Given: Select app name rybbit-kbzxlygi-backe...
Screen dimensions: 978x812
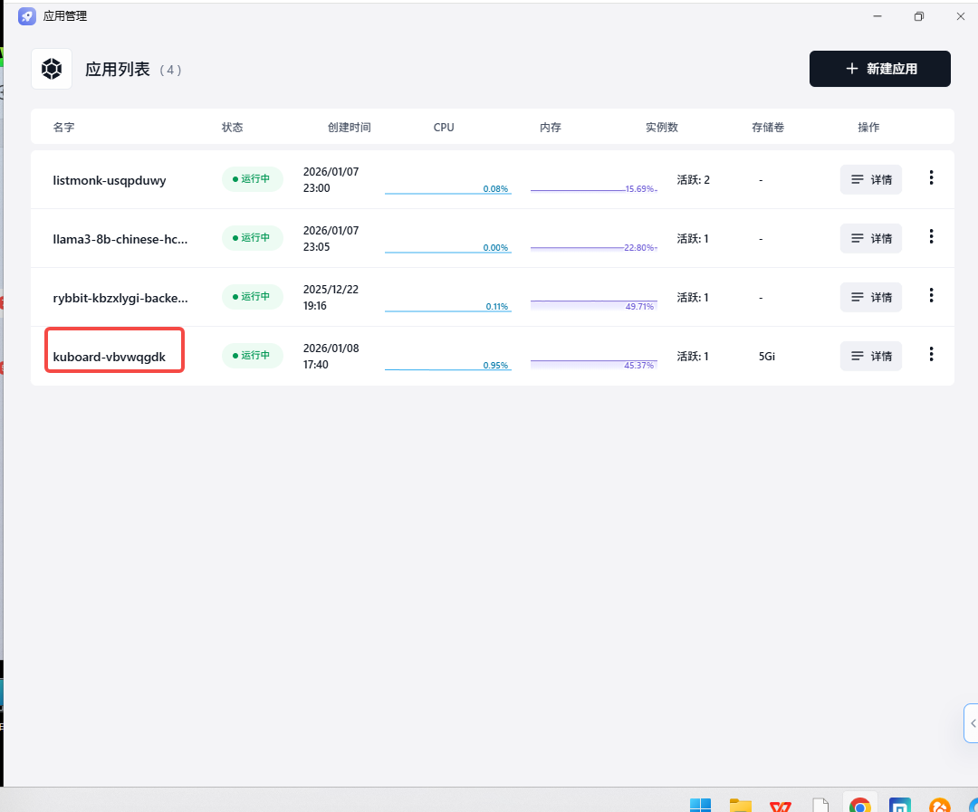Looking at the screenshot, I should click(120, 298).
